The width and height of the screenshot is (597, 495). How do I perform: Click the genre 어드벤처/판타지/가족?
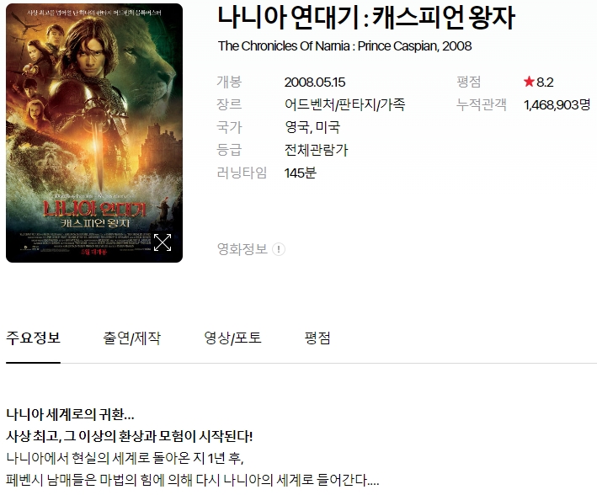point(345,104)
